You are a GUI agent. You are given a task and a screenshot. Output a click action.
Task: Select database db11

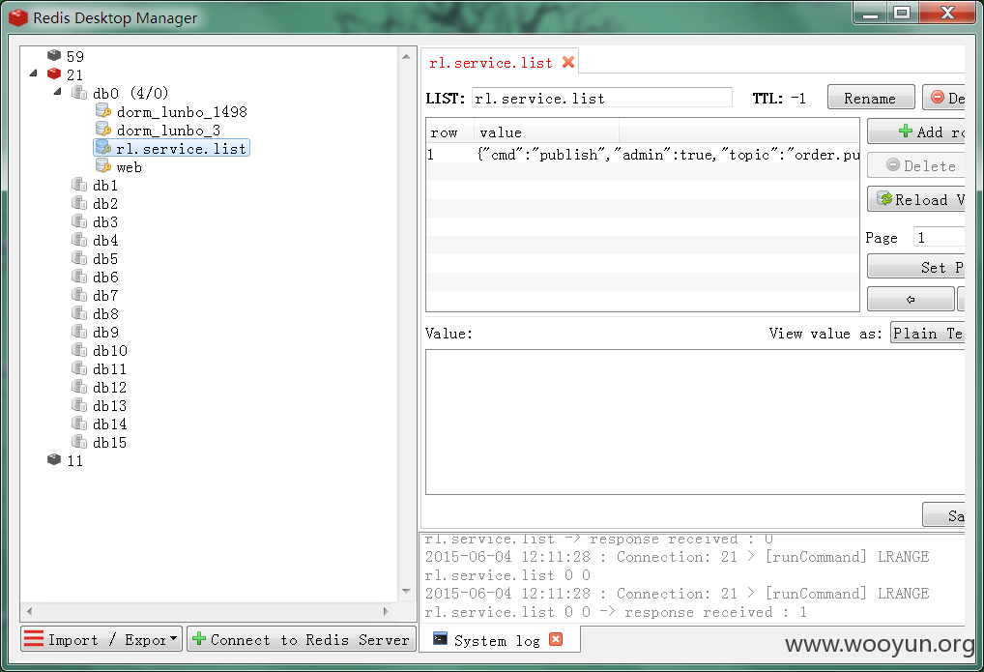[110, 368]
